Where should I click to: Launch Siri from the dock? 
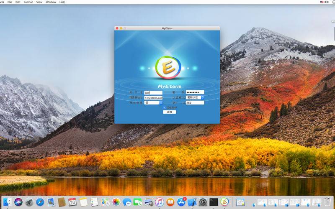(18, 202)
